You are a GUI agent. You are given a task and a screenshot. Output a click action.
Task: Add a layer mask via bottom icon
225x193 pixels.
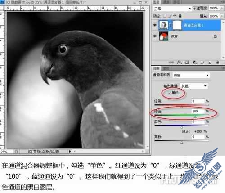pos(187,62)
